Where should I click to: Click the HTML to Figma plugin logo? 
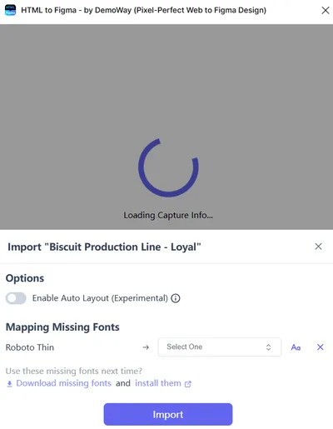click(11, 10)
